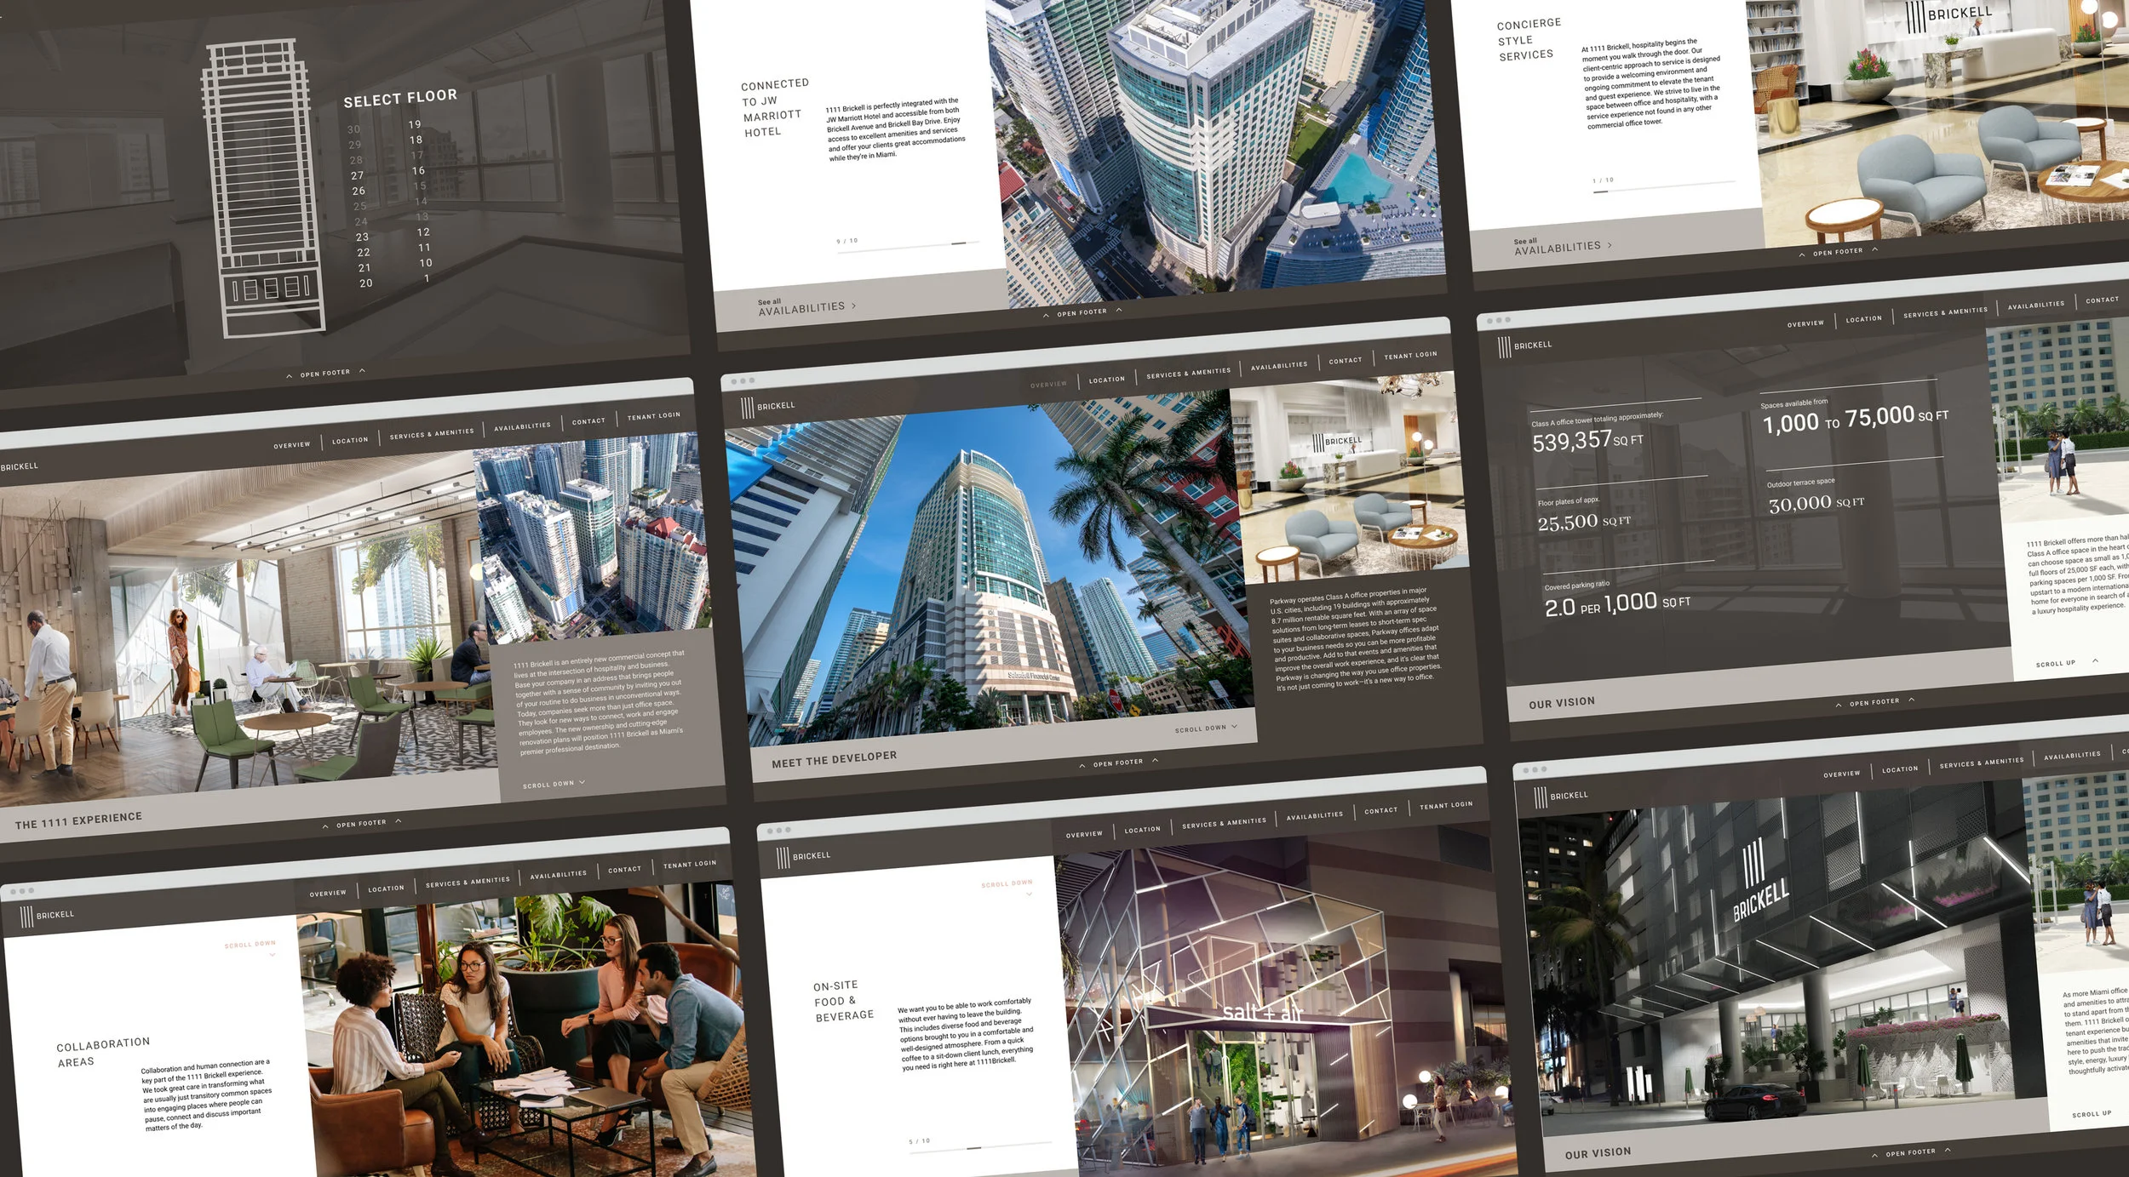Click Scroll Down on the Food & Beverage page

click(x=1007, y=885)
